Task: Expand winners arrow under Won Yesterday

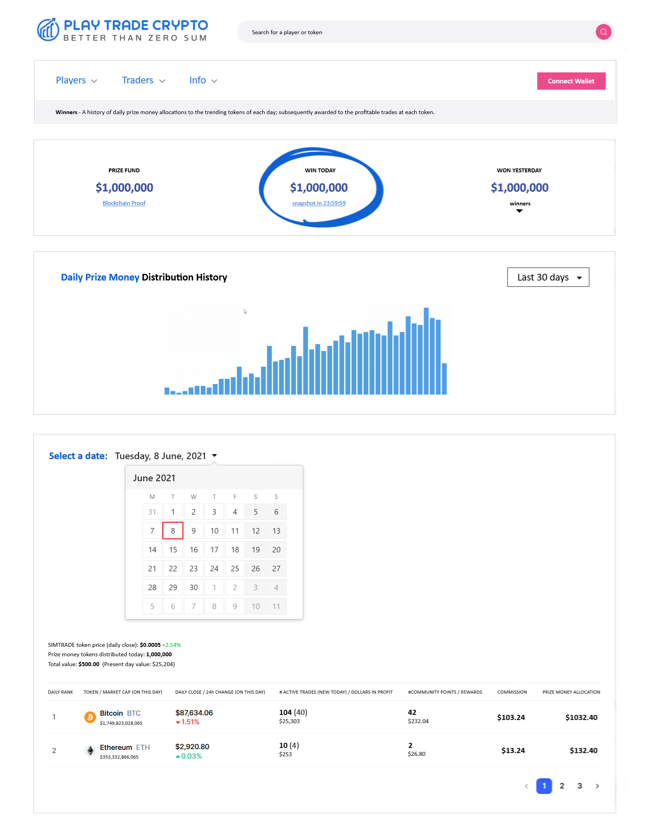Action: click(519, 211)
